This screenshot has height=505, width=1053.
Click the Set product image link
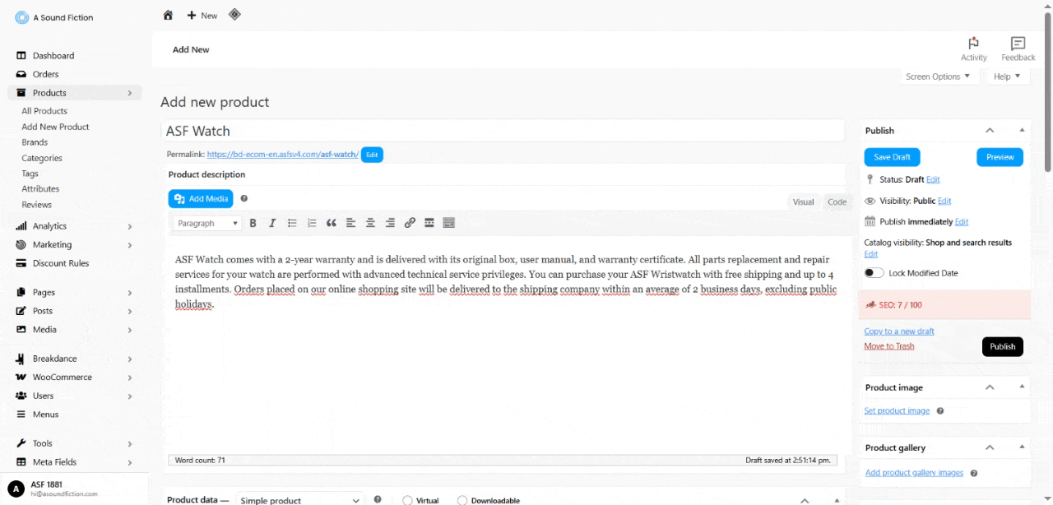[x=897, y=410]
